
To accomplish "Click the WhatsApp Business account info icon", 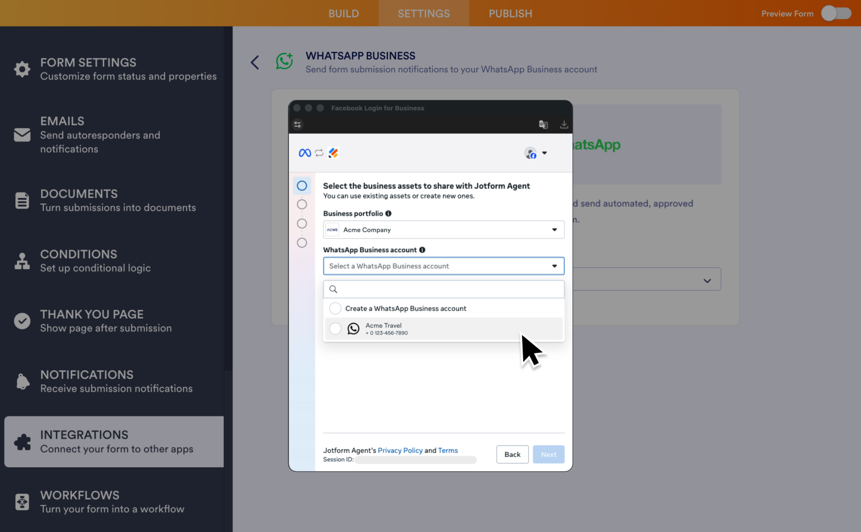I will (x=422, y=250).
